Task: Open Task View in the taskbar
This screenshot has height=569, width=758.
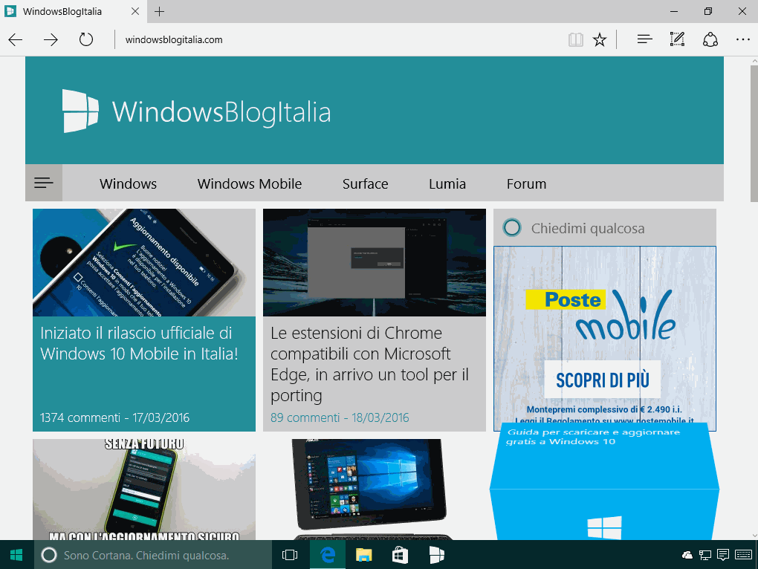Action: [x=290, y=555]
